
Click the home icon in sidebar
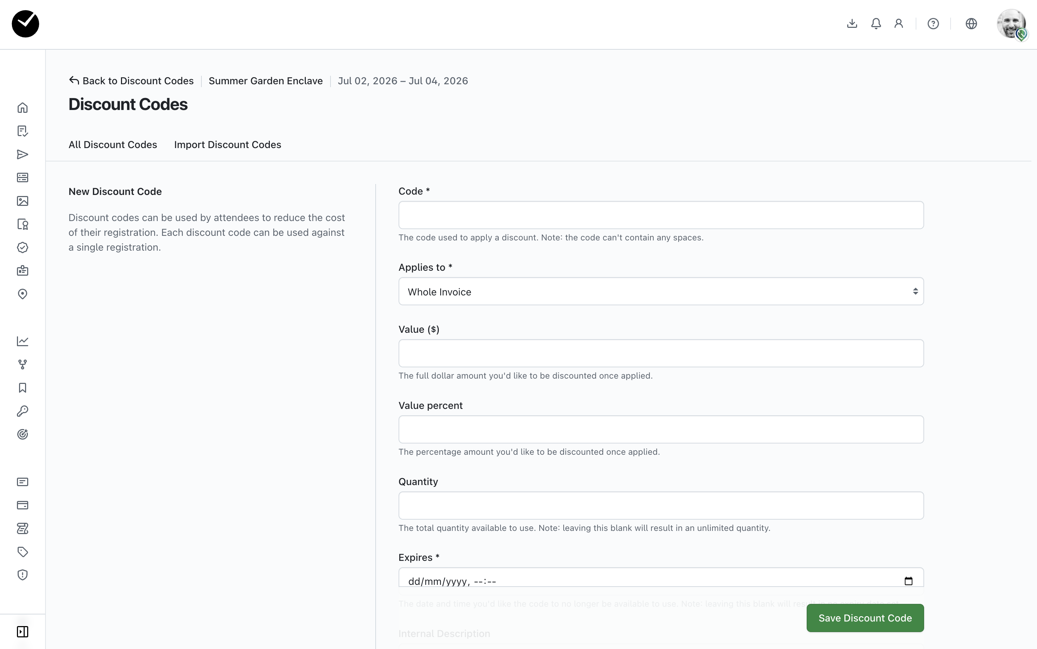coord(22,108)
